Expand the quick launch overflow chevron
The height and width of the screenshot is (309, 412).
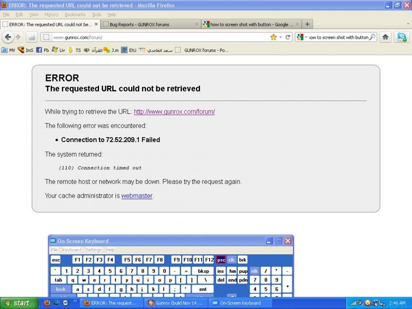(x=75, y=302)
